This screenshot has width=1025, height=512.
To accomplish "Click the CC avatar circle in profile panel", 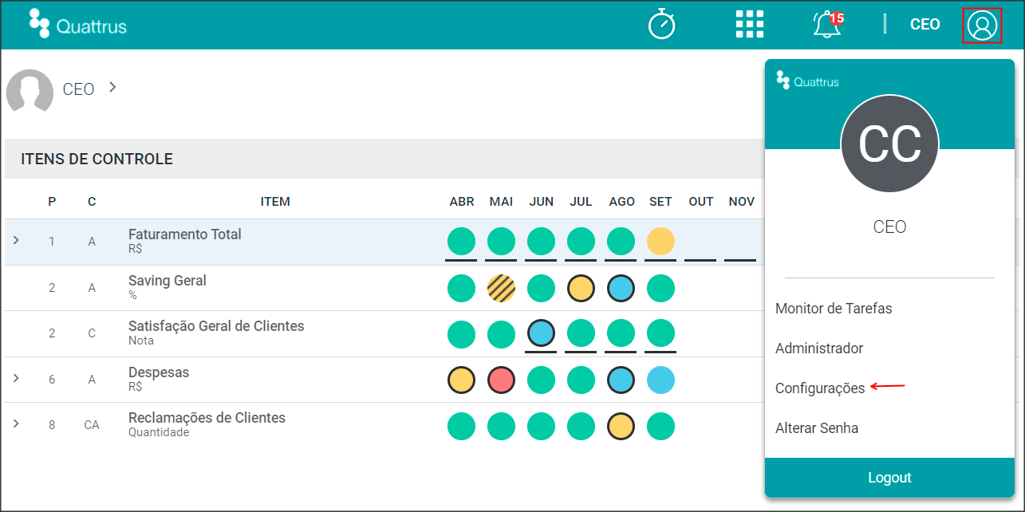I will pos(889,144).
